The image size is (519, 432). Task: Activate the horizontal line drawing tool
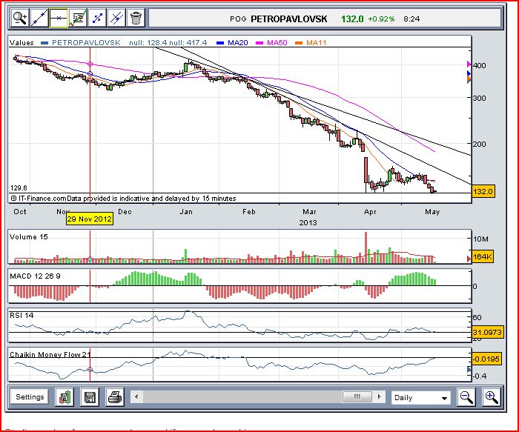click(59, 18)
